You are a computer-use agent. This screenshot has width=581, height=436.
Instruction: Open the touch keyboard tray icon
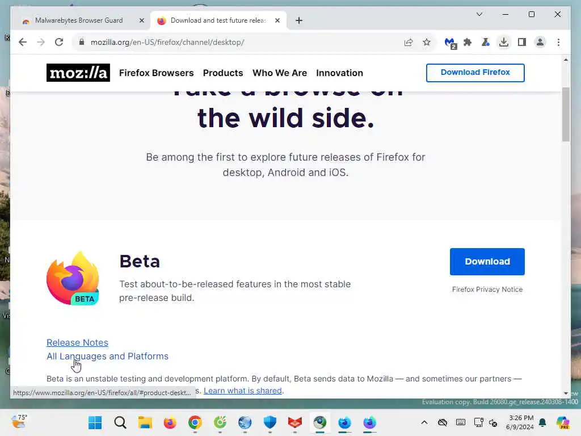461,422
